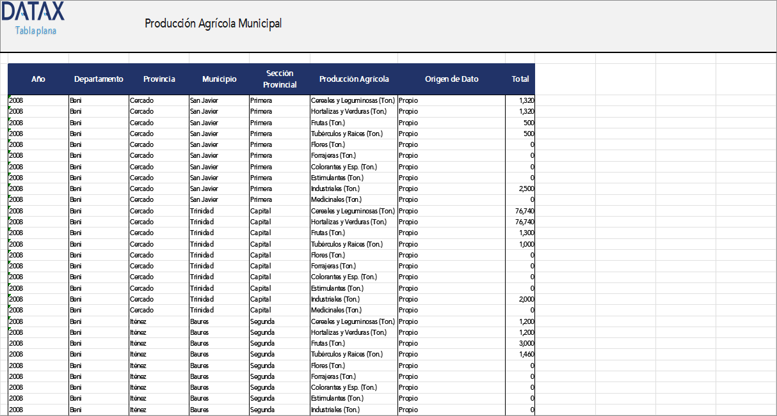Viewport: 777px width, 416px height.
Task: Click the Provincia column header
Action: (x=159, y=79)
